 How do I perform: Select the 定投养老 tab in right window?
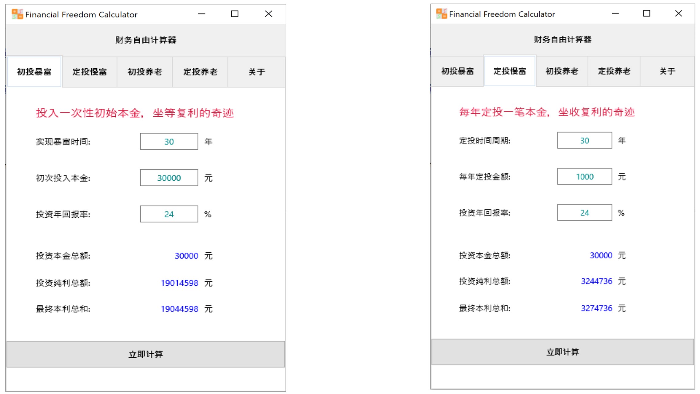point(614,71)
